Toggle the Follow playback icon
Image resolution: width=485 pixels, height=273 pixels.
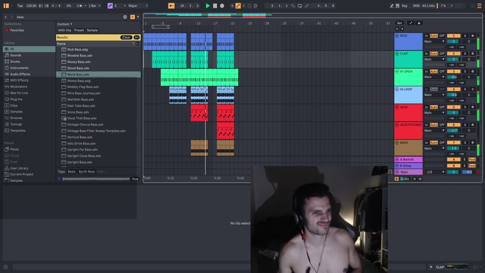click(x=171, y=6)
